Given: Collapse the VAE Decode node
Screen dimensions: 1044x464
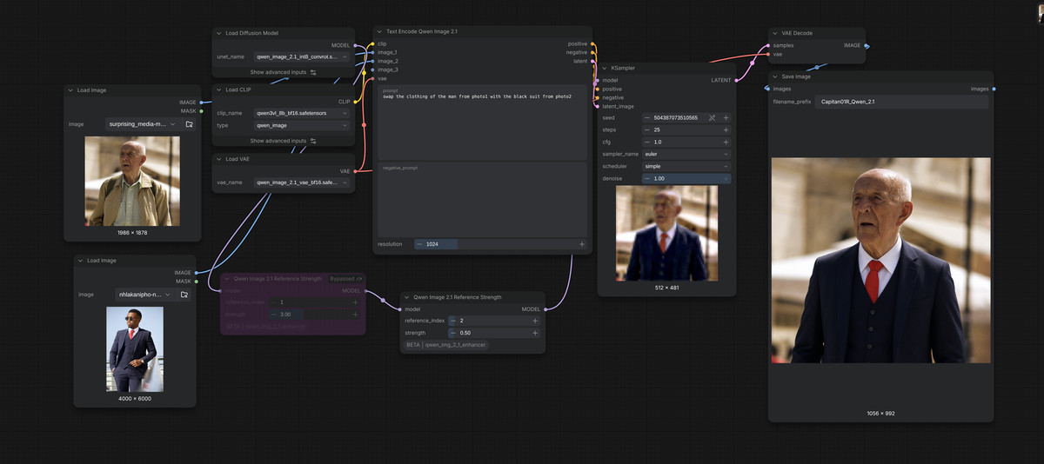Looking at the screenshot, I should click(x=774, y=33).
